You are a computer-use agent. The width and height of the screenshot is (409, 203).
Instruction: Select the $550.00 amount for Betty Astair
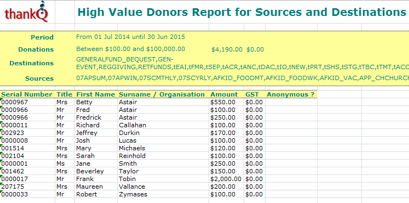click(x=223, y=102)
